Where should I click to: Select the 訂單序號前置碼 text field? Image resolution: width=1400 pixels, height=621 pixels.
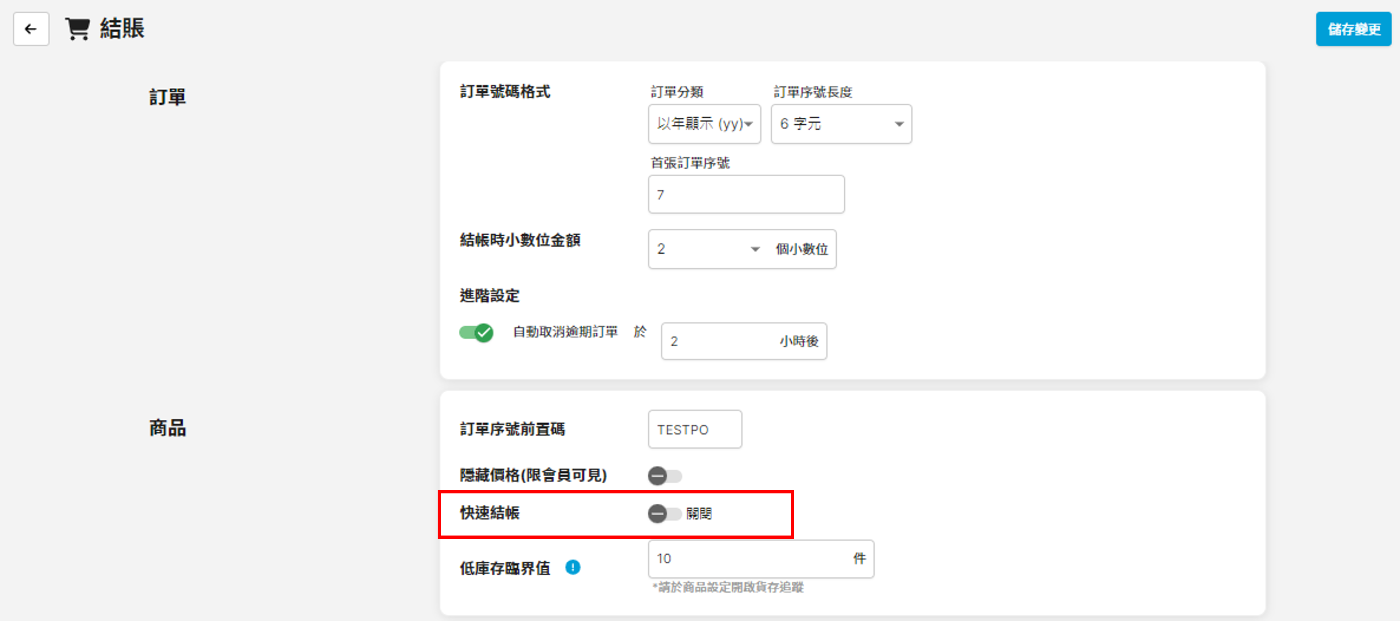coord(694,429)
